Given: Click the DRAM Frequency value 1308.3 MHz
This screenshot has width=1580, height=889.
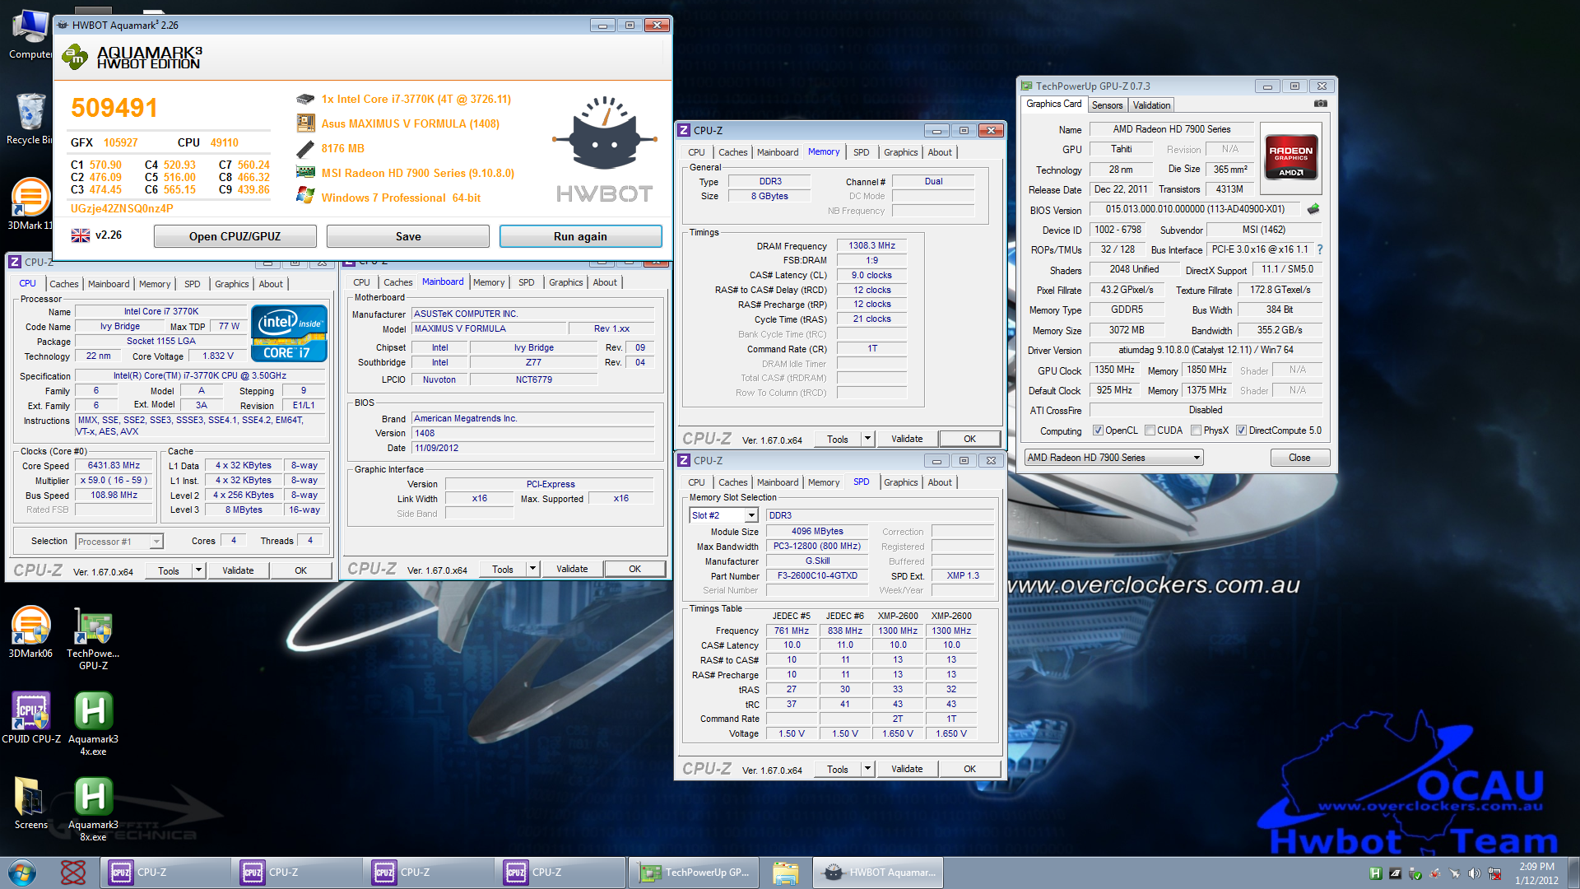Looking at the screenshot, I should click(871, 245).
